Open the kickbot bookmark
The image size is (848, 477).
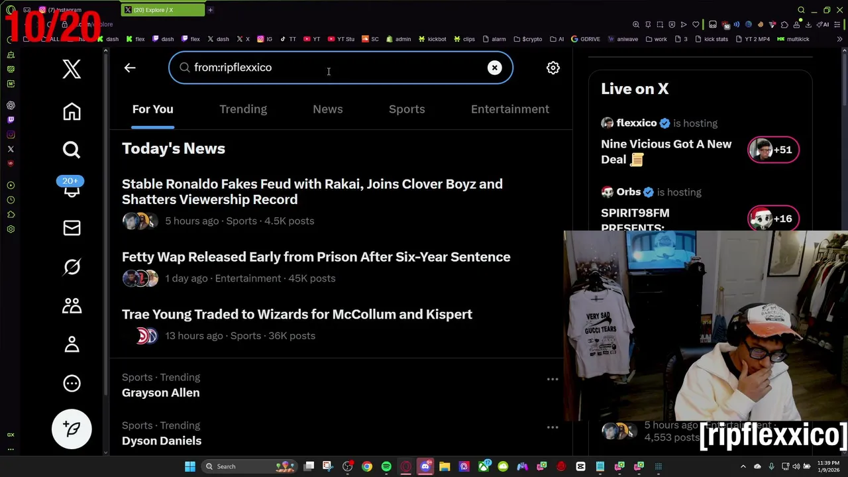[432, 39]
